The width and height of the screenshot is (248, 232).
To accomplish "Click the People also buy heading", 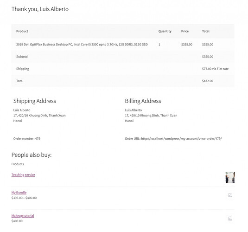I will (32, 155).
